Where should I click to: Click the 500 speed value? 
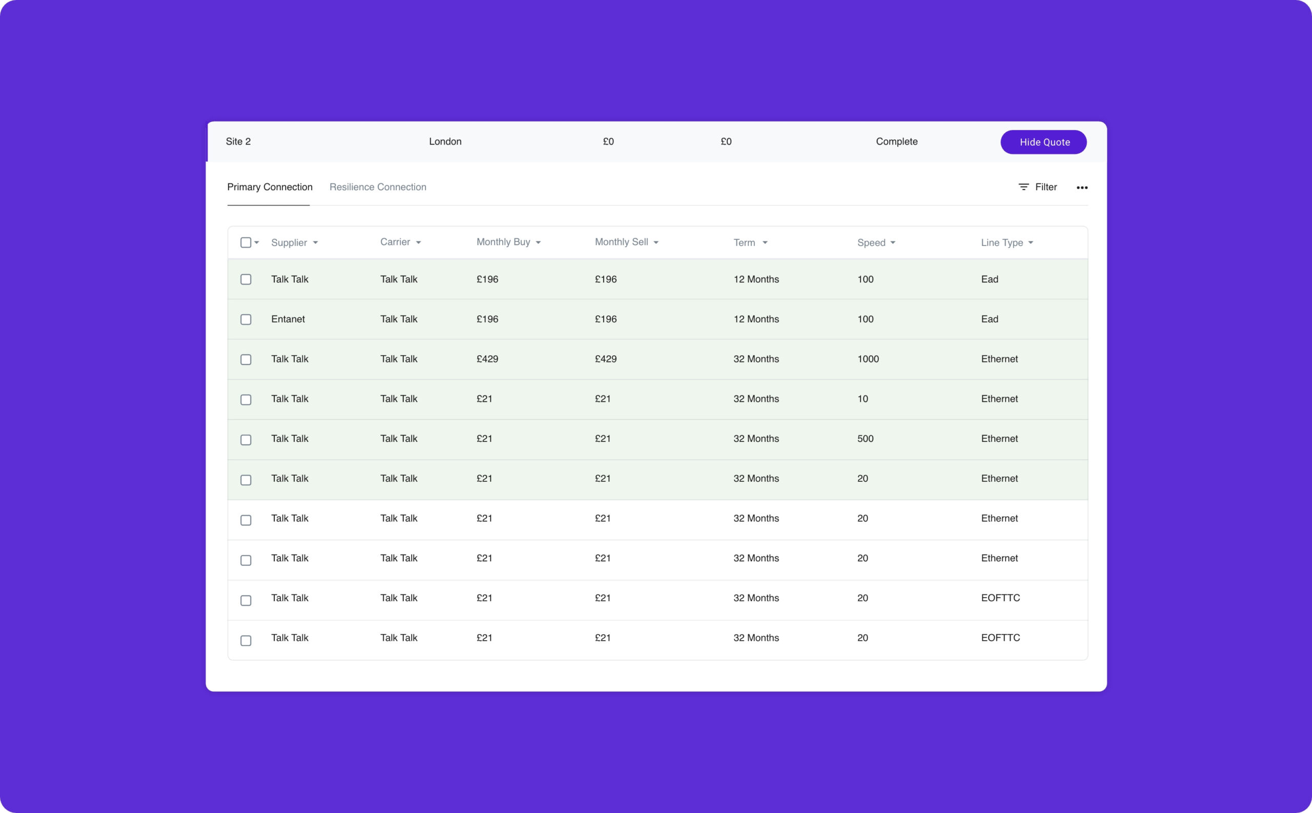(x=865, y=438)
